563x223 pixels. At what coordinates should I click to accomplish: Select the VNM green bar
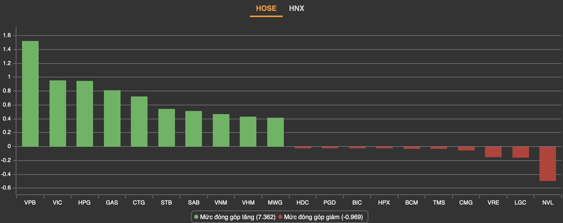221,130
